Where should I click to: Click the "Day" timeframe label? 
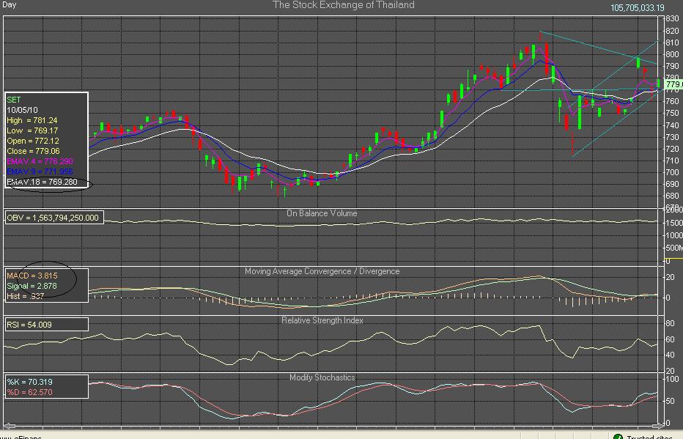pos(9,5)
